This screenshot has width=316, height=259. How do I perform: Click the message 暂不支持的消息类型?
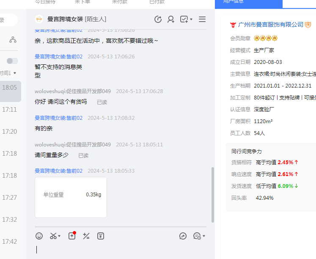58,71
